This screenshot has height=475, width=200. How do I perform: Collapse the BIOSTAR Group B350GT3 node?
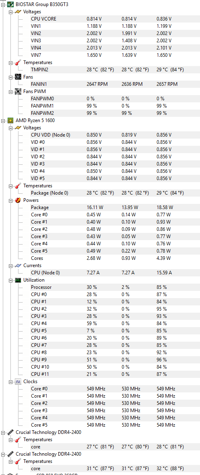pos(3,4)
